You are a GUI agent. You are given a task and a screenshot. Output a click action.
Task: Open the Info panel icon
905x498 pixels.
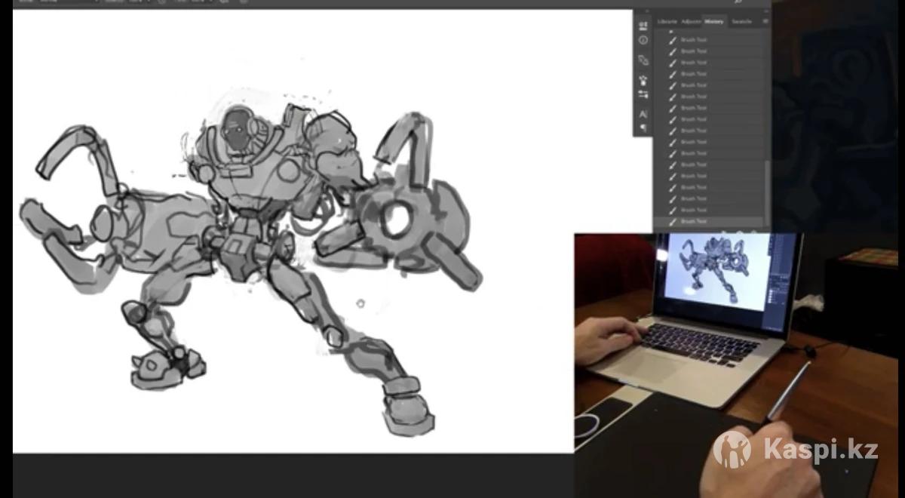[643, 40]
